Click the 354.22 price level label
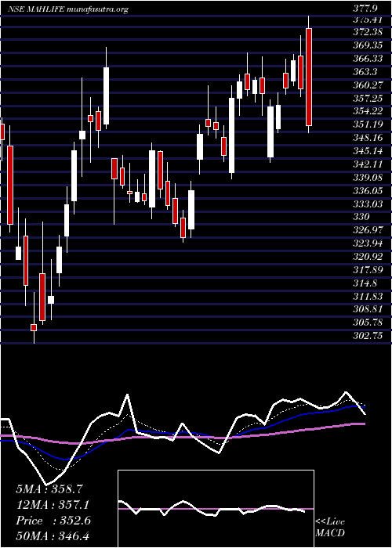Image resolution: width=392 pixels, height=548 pixels. tap(367, 111)
